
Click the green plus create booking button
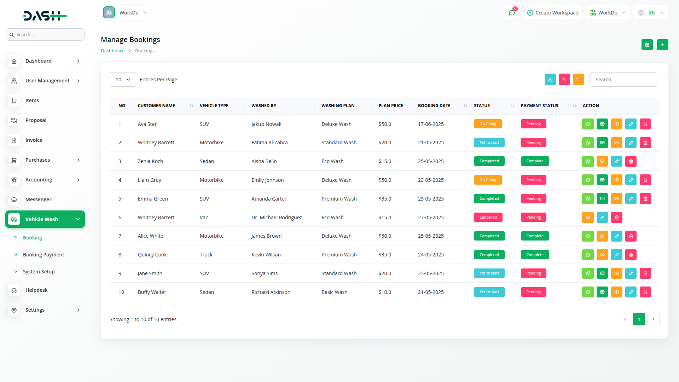pyautogui.click(x=662, y=45)
